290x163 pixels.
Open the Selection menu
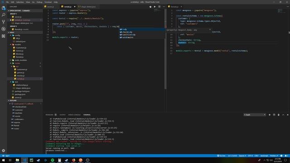(20, 2)
